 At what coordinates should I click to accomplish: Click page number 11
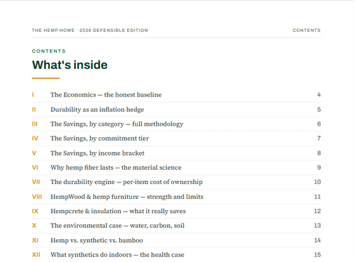pos(317,197)
